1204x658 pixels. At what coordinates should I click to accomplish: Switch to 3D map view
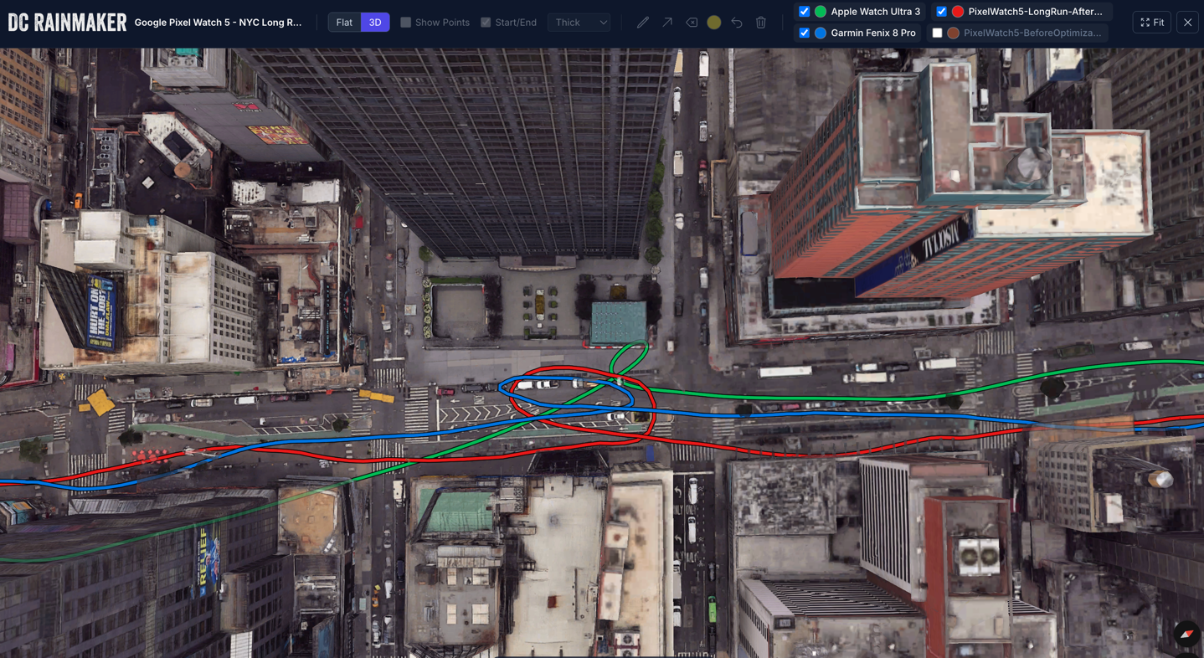(x=375, y=23)
